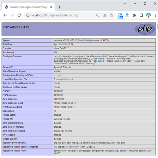Click 'provided by mbstring' value
The height and width of the screenshot is (158, 158).
63,131
